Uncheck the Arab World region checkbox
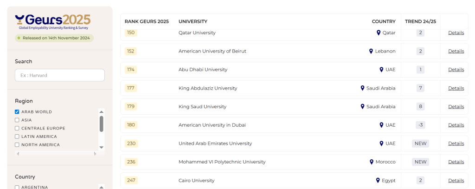The height and width of the screenshot is (189, 475). tap(17, 112)
